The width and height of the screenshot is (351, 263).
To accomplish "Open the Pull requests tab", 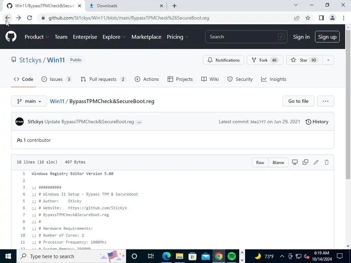I will (x=103, y=79).
